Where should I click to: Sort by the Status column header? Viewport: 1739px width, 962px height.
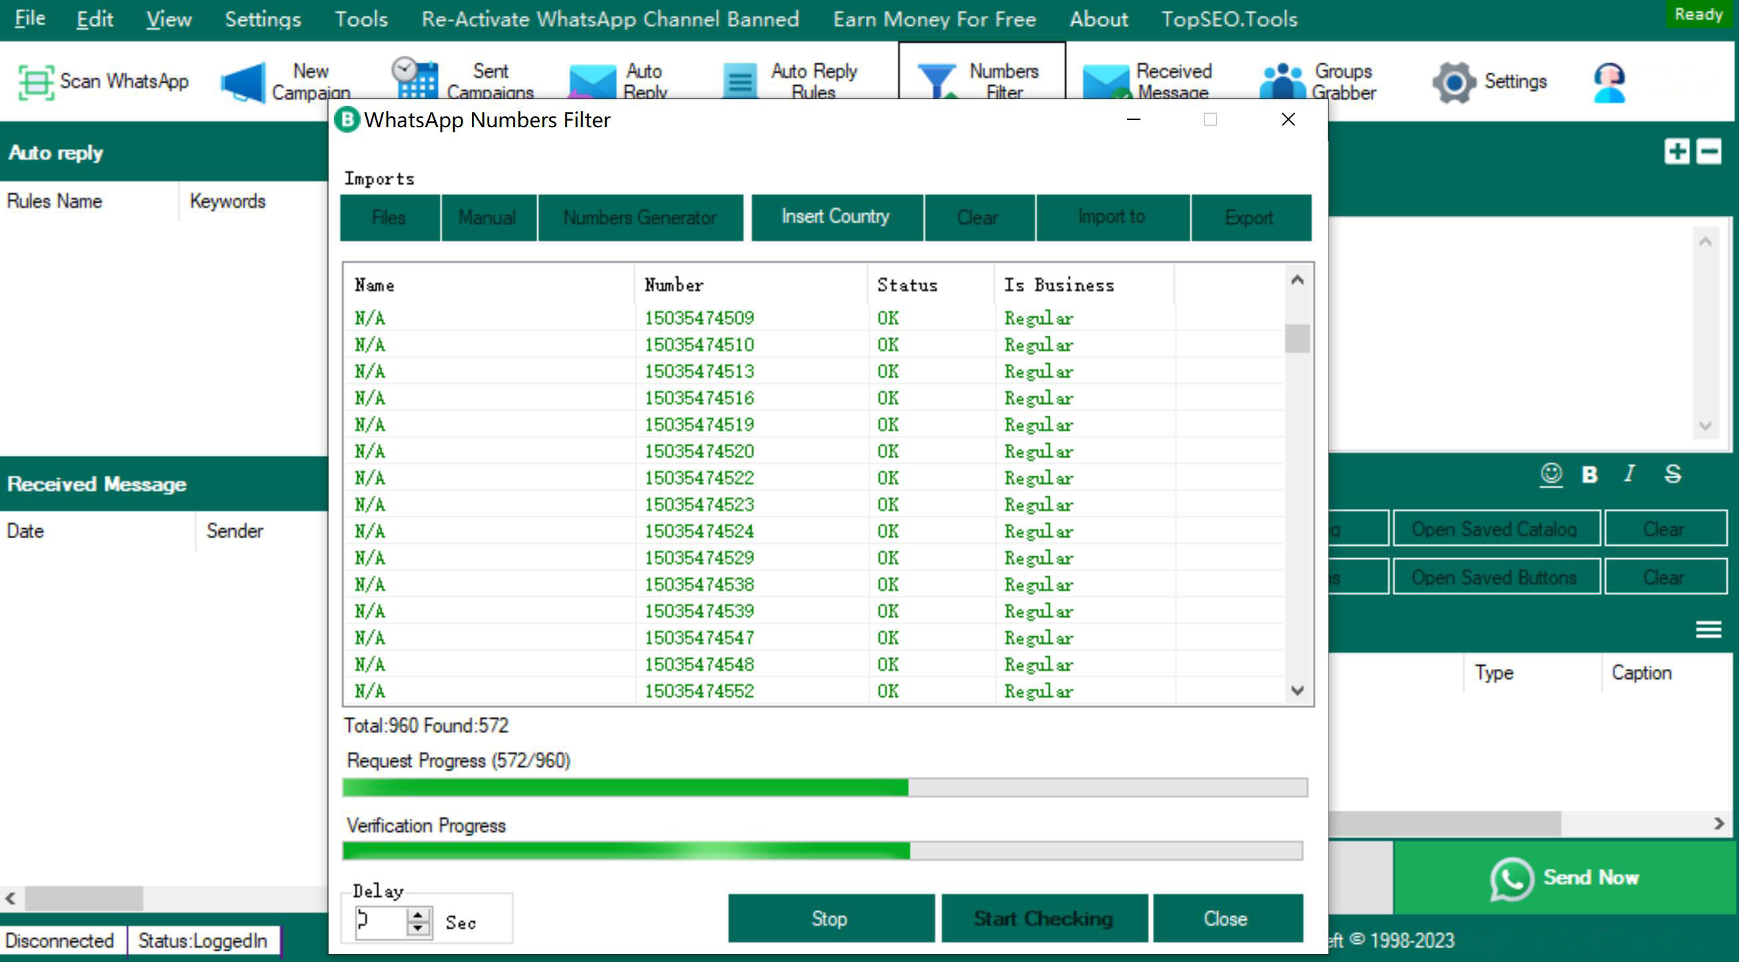tap(931, 285)
